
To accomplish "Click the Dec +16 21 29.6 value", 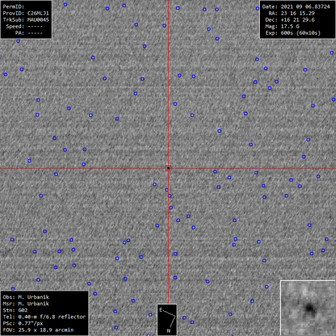I will click(298, 20).
